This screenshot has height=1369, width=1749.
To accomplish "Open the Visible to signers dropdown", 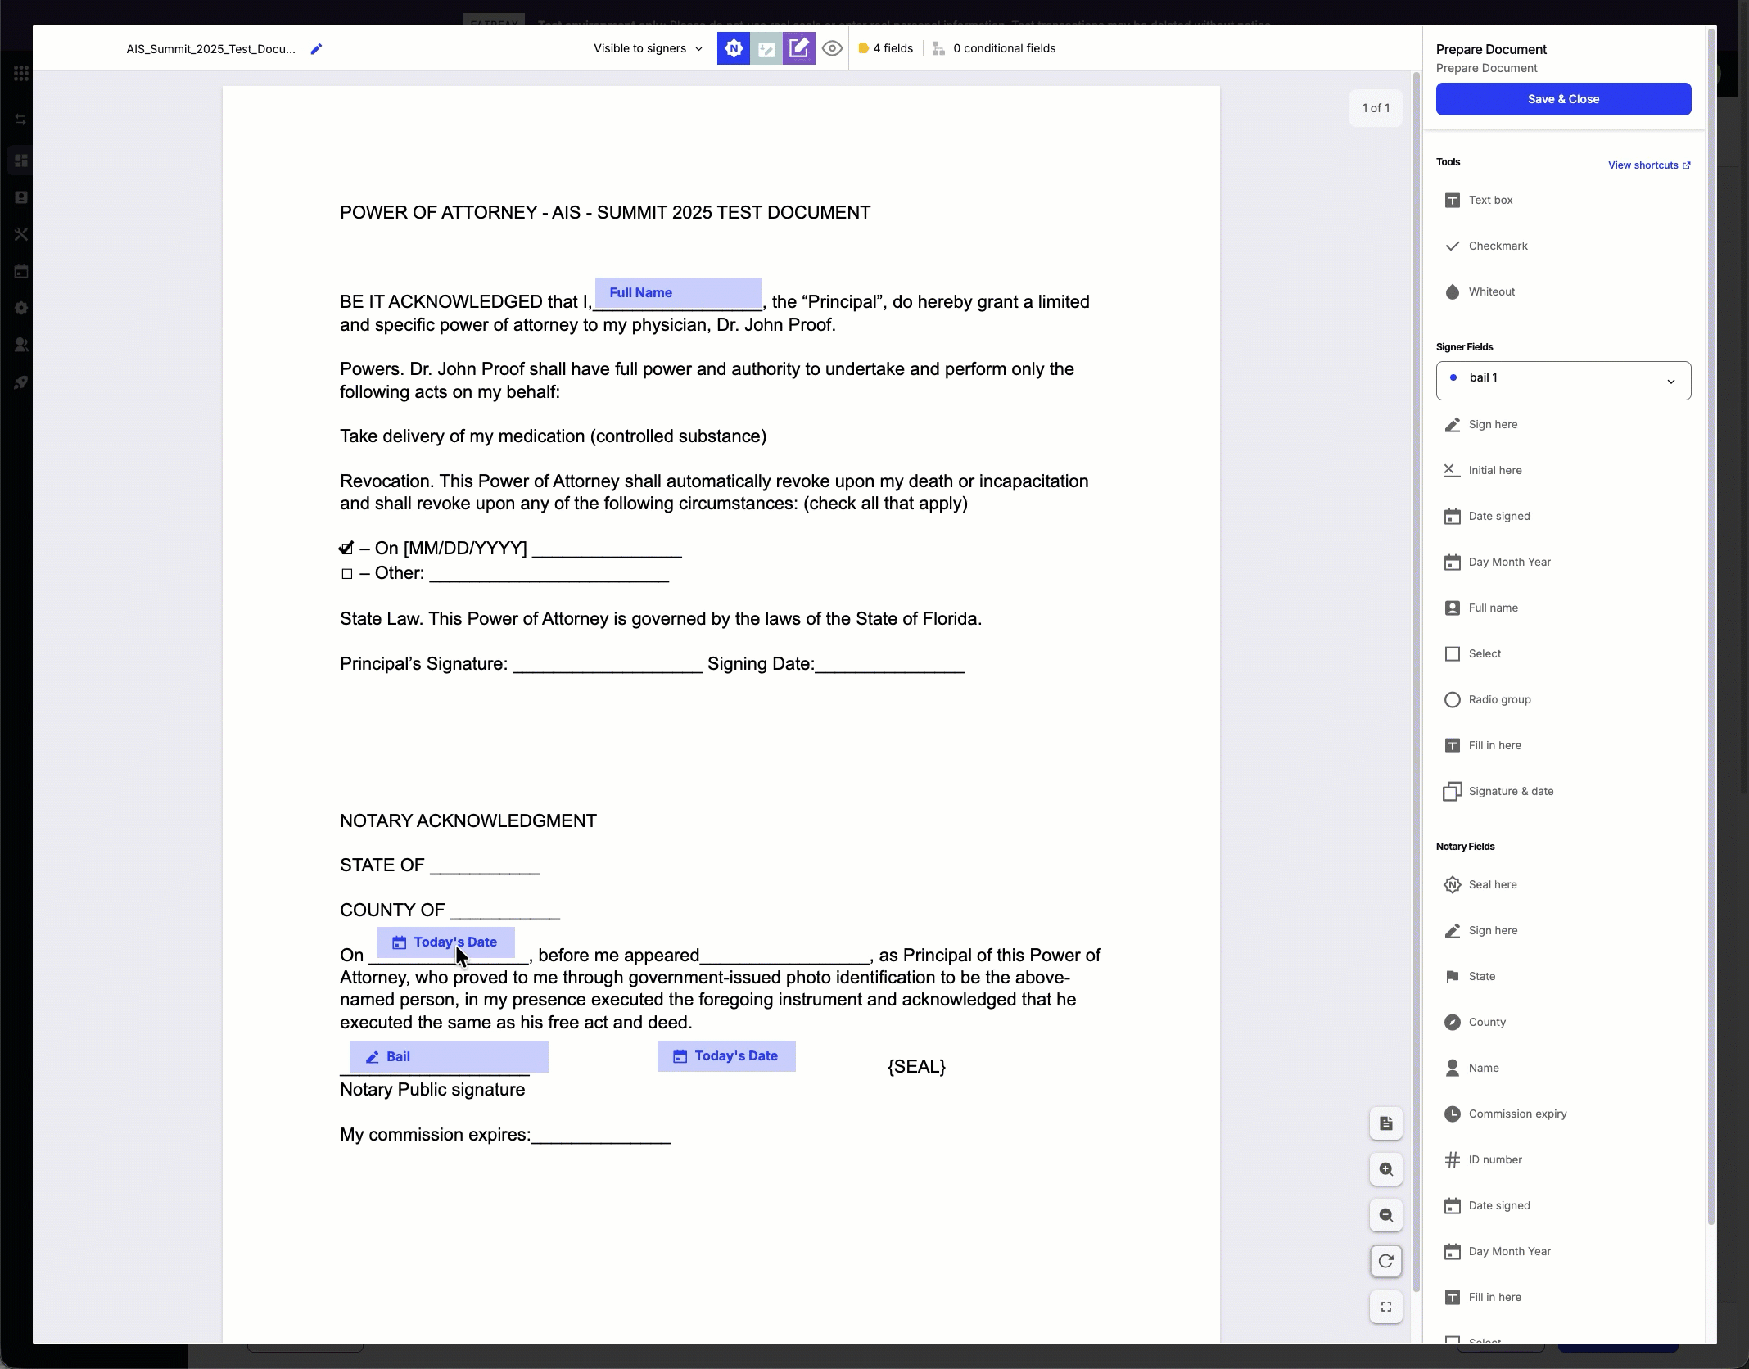I will pos(648,48).
